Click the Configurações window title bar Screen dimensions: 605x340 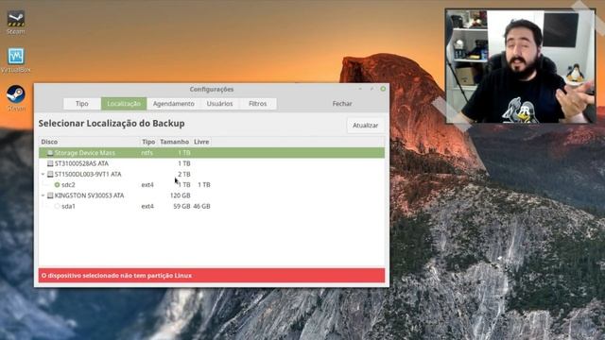[212, 89]
